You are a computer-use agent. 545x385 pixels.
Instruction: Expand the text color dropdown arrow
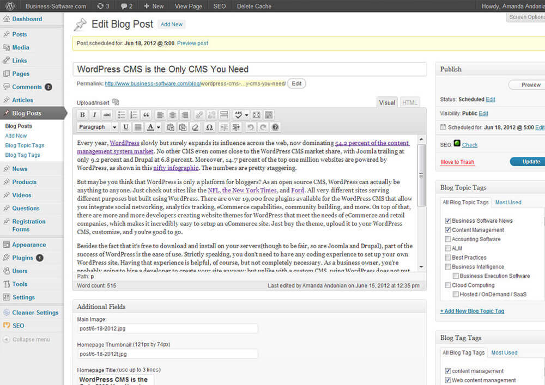[159, 127]
